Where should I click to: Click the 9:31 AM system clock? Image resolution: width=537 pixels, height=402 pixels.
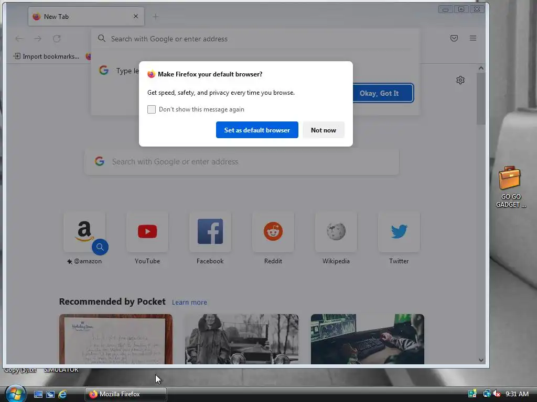(x=517, y=394)
